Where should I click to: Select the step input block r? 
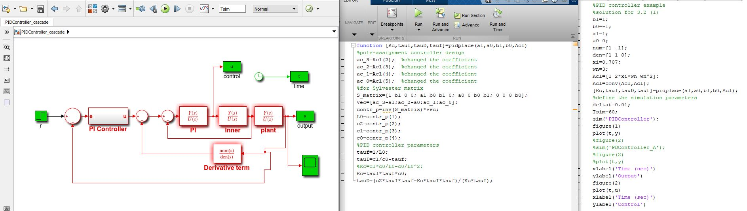[x=41, y=116]
